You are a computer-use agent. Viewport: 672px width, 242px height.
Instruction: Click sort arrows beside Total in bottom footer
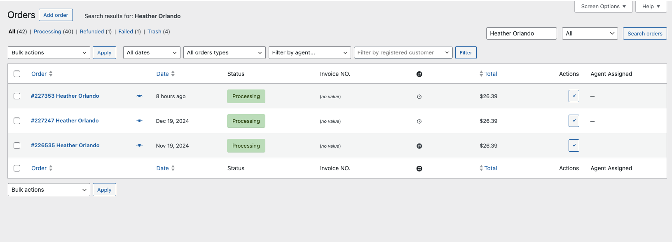tap(481, 168)
